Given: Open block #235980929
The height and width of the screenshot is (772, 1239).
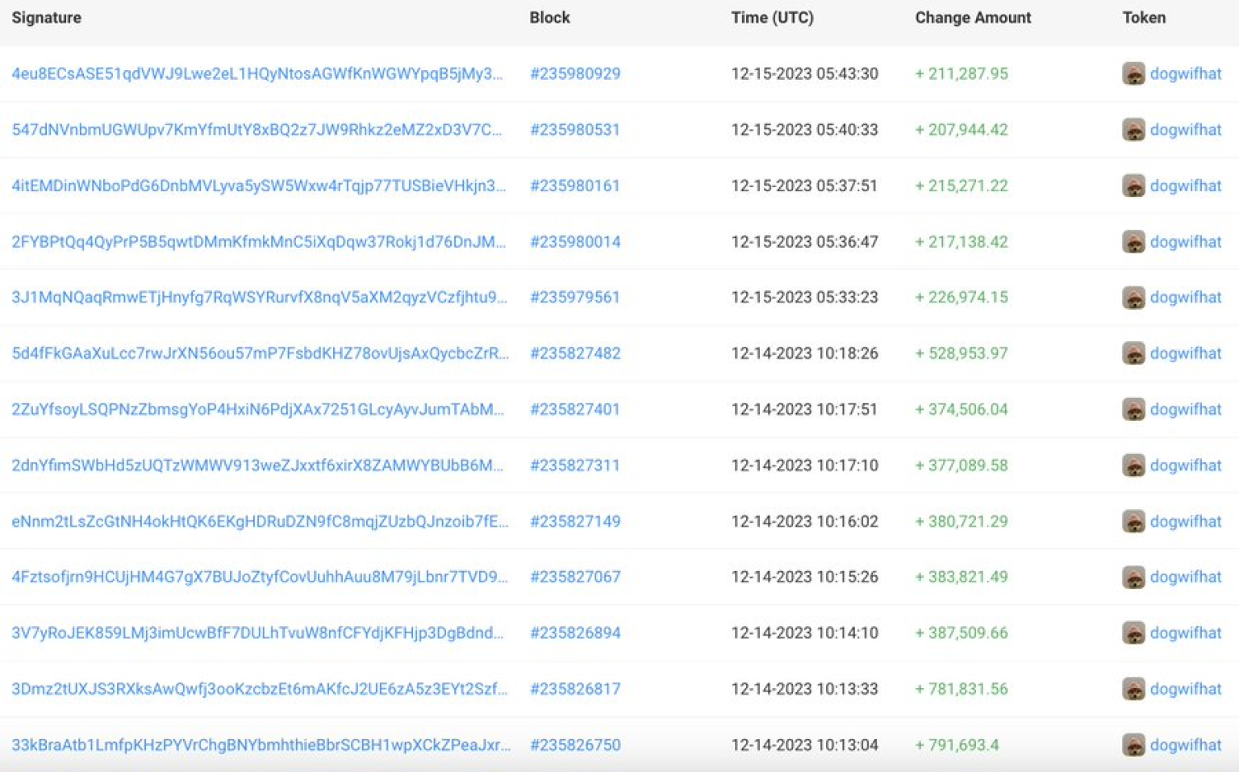Looking at the screenshot, I should click(575, 73).
